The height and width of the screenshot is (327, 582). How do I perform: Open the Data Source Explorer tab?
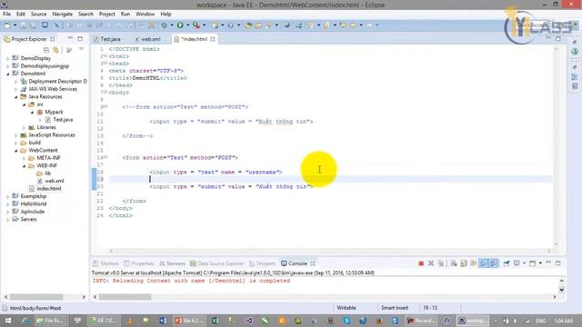pos(216,263)
